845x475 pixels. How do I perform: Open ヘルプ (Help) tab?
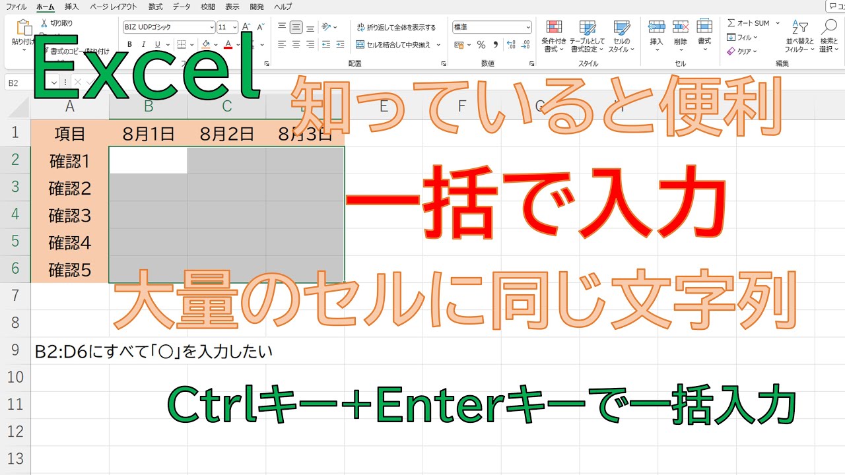click(283, 7)
